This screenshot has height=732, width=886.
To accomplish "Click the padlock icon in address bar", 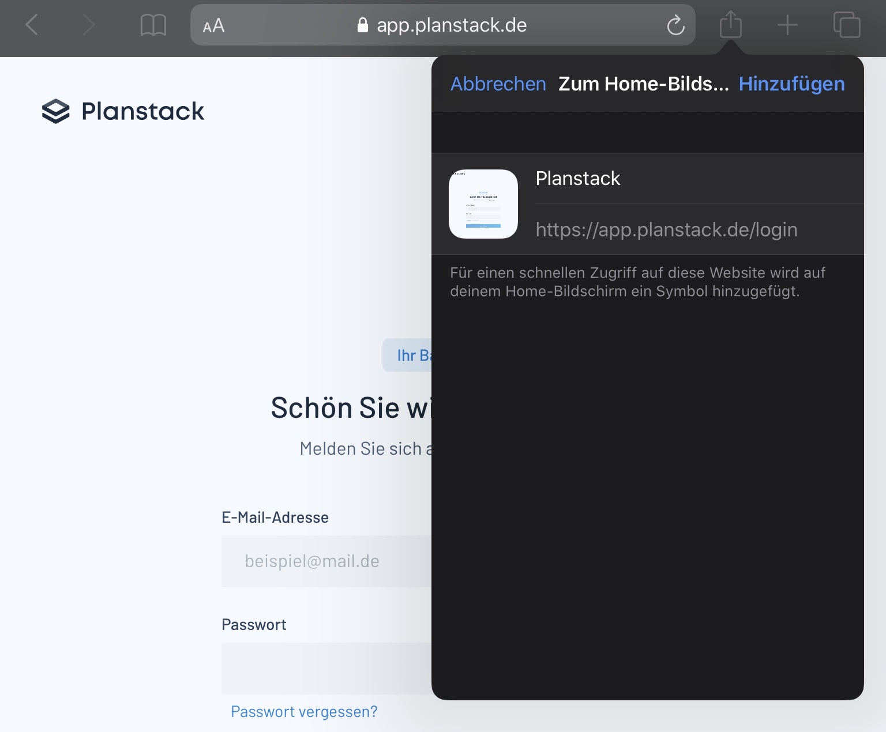I will (x=363, y=25).
